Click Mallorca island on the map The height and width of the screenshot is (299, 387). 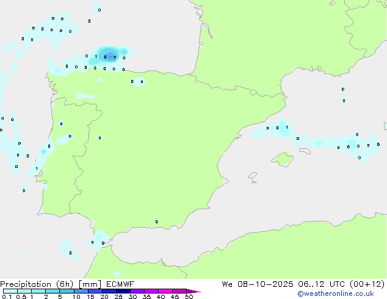pos(283,159)
